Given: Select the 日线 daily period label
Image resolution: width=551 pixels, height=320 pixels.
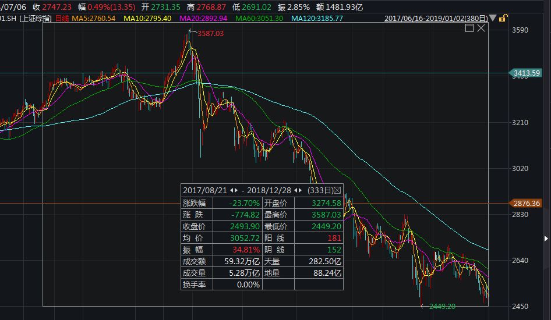Looking at the screenshot, I should click(62, 19).
